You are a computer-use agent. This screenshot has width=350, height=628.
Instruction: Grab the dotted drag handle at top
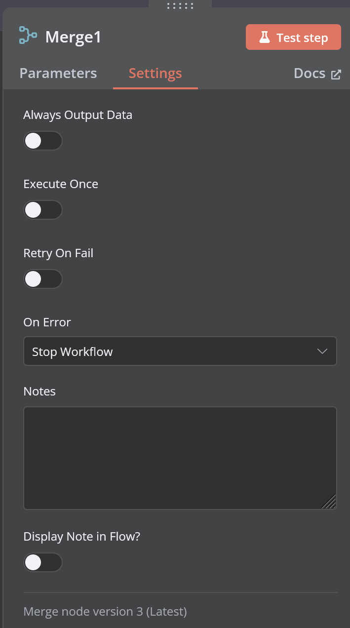tap(180, 6)
